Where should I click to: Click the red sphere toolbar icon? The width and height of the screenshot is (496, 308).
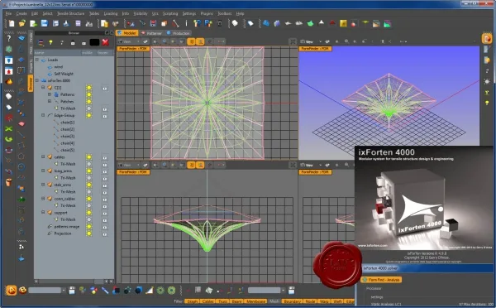354,24
